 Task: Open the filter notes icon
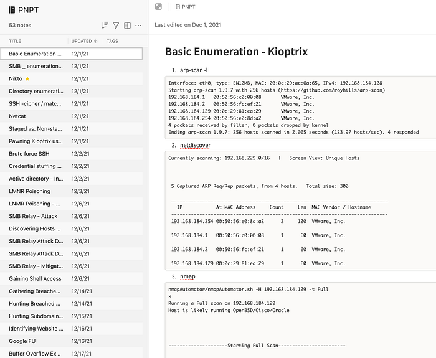point(116,26)
